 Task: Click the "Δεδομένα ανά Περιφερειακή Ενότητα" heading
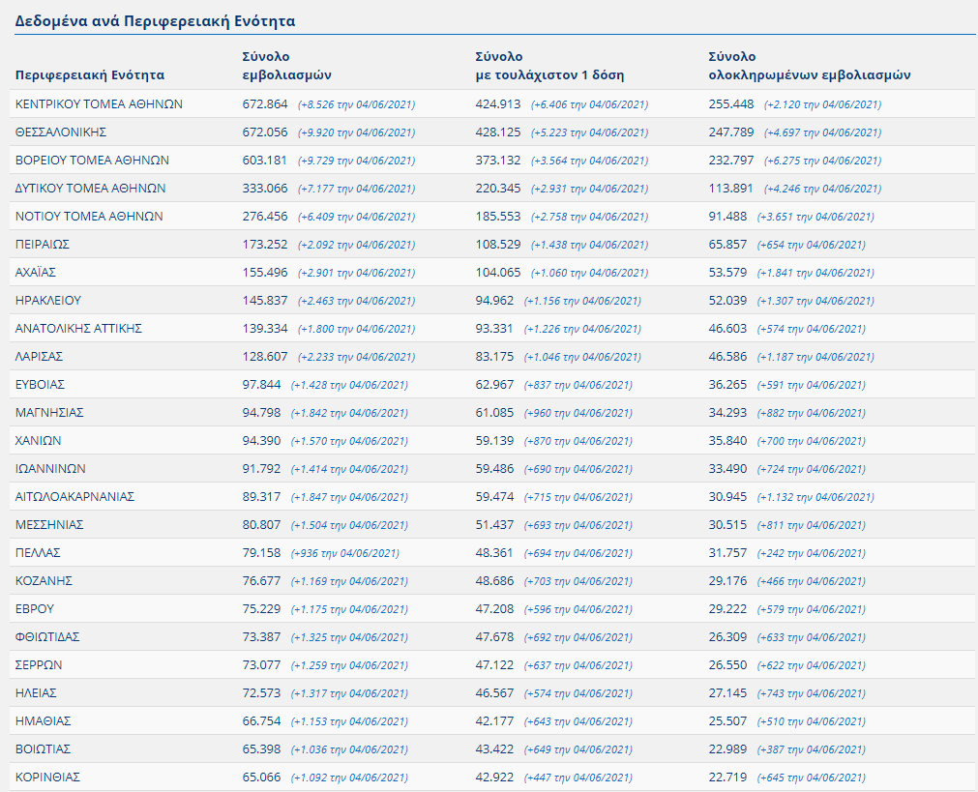pos(155,21)
